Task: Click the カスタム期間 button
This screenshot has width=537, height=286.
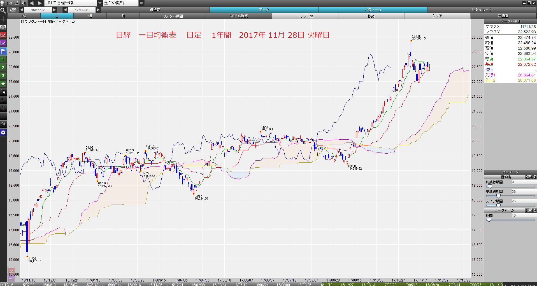Action: point(173,16)
